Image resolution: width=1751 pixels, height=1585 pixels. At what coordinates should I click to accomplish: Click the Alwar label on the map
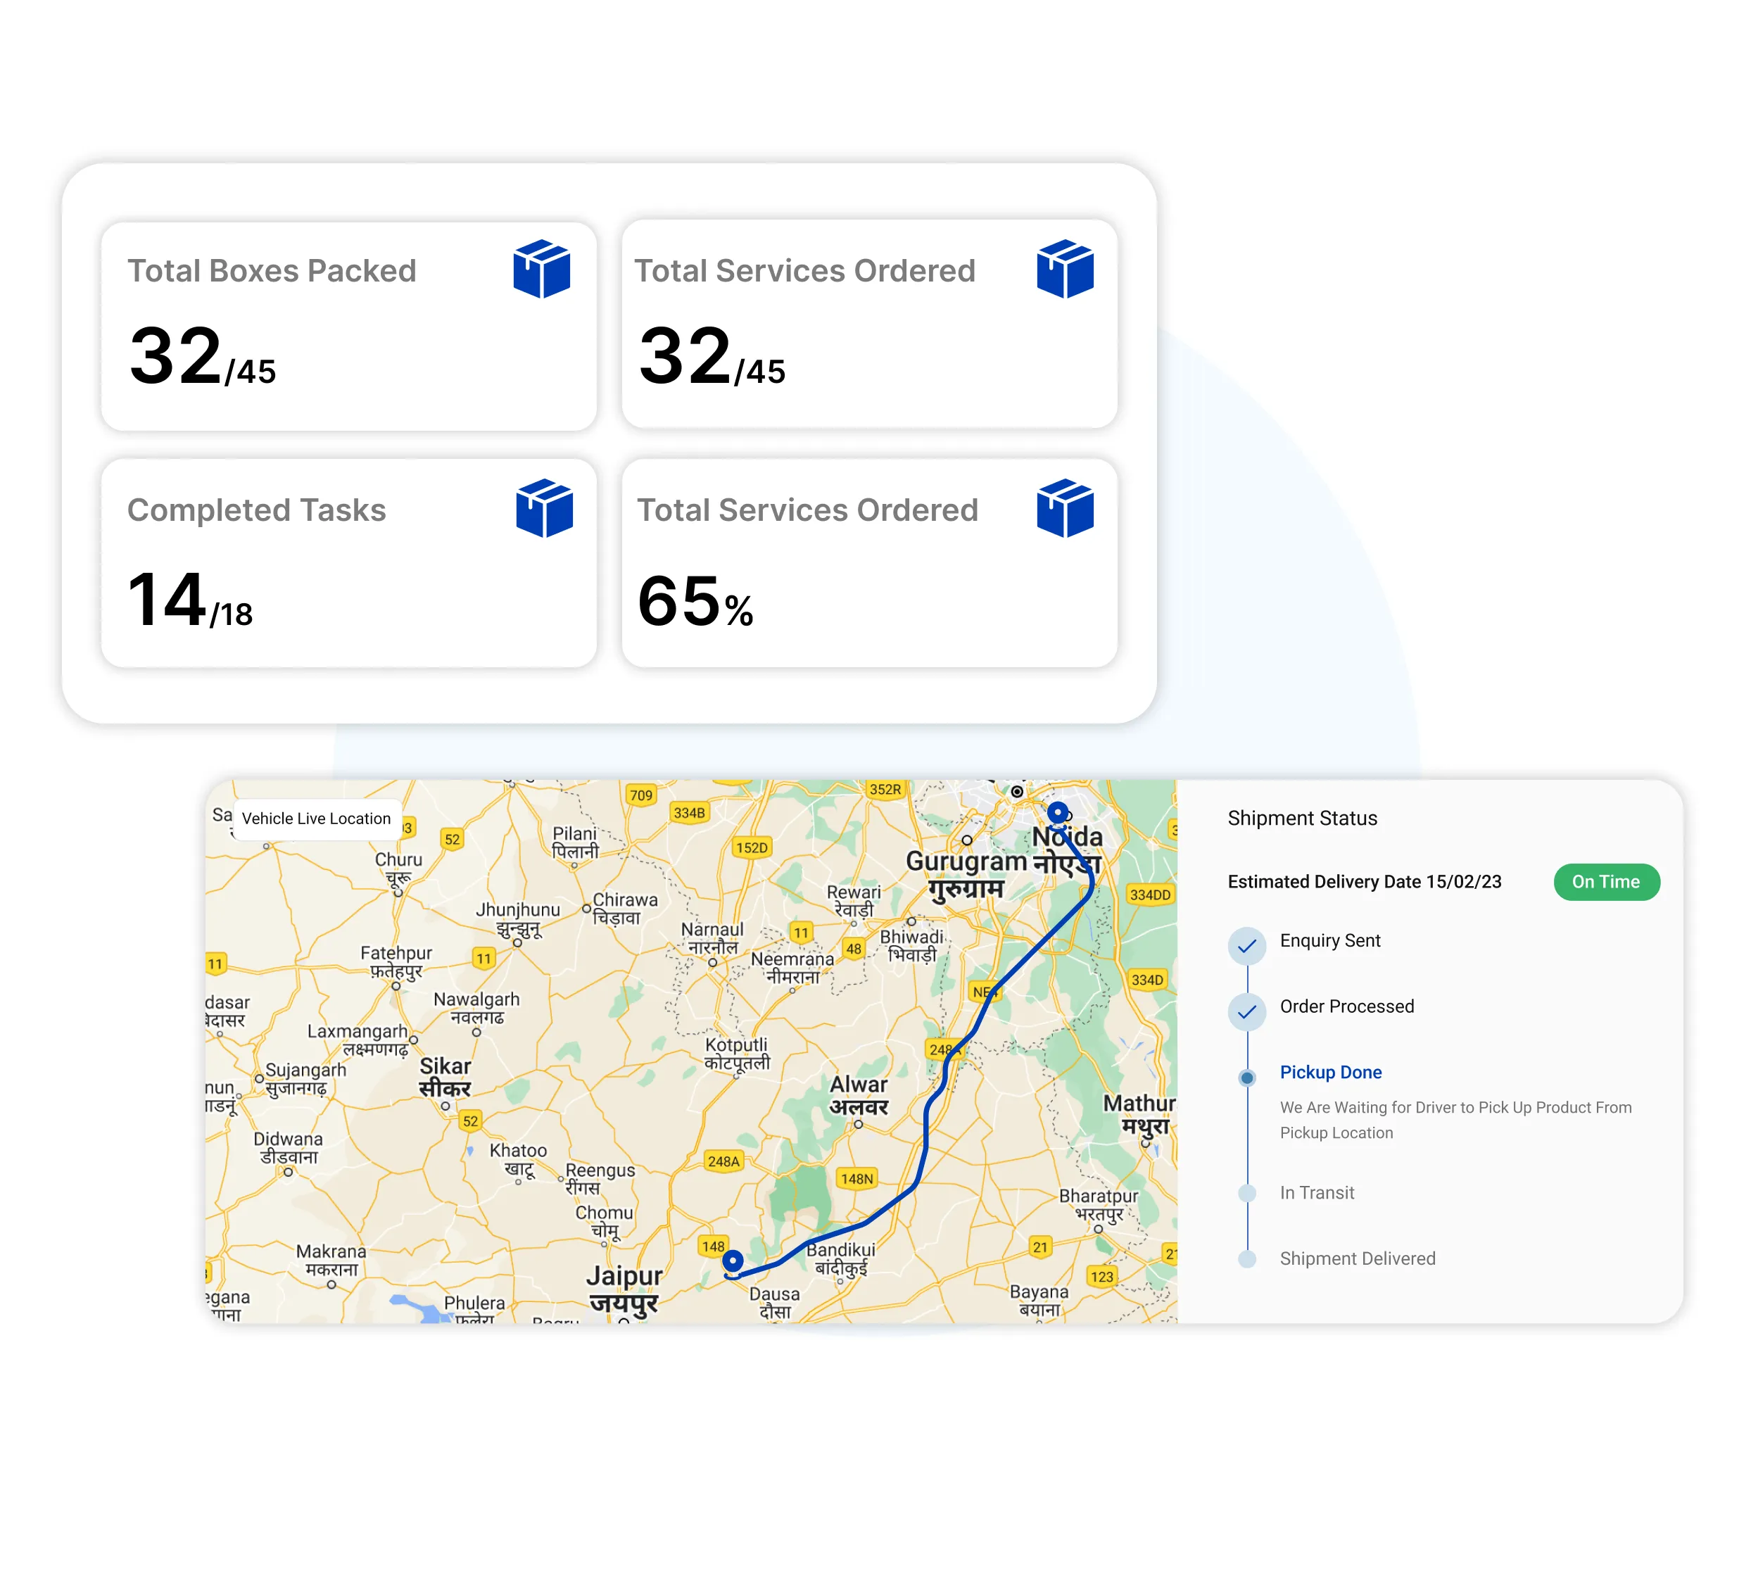pos(858,1095)
